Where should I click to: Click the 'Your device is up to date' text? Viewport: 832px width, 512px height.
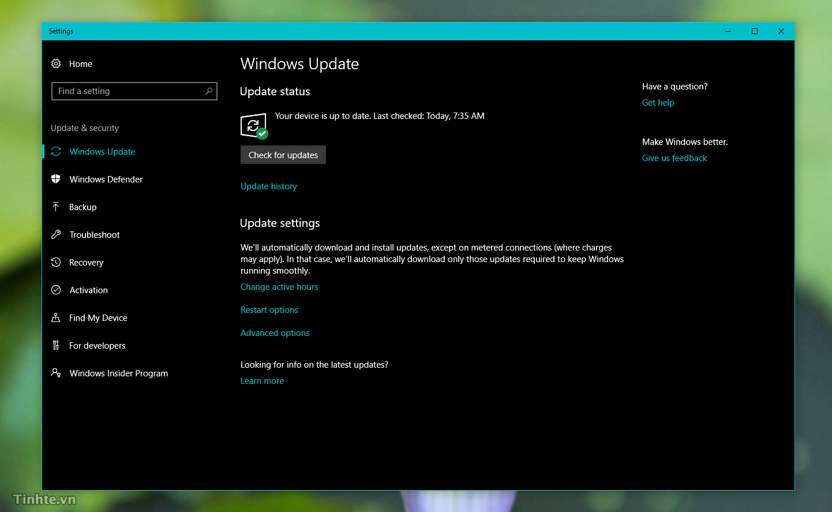pos(380,116)
